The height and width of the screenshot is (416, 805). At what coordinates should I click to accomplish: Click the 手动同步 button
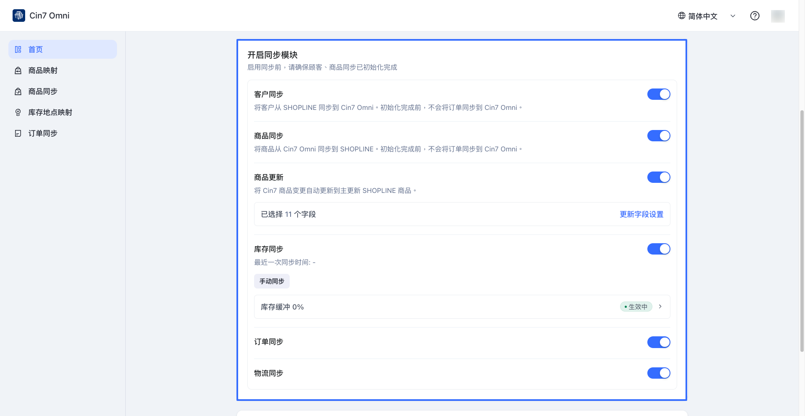tap(272, 281)
